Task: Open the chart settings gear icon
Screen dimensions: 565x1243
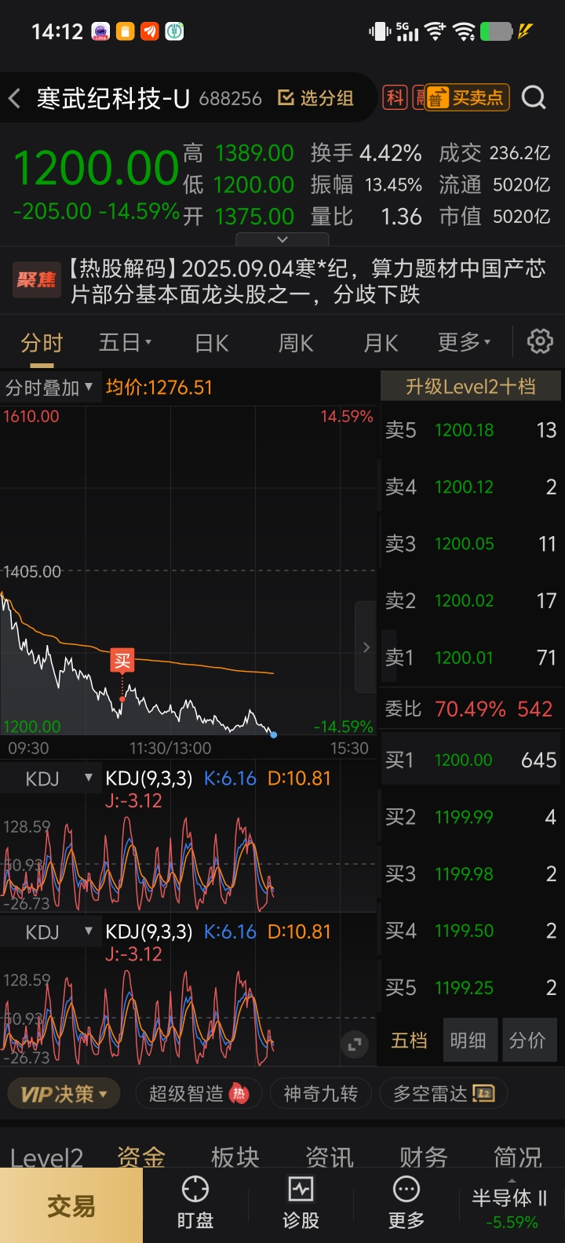Action: click(540, 341)
